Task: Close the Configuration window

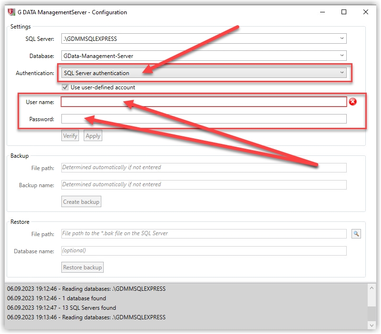Action: click(x=365, y=12)
